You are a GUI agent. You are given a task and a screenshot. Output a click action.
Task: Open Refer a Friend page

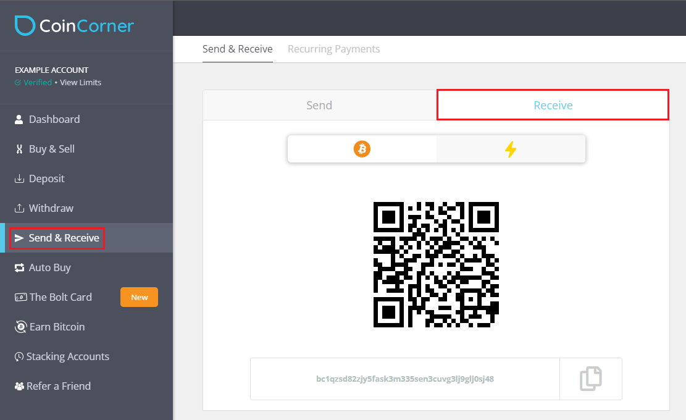tap(59, 386)
